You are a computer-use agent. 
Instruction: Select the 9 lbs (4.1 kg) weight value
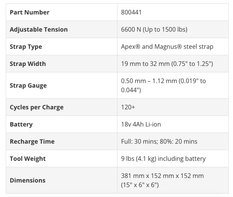tap(163, 159)
